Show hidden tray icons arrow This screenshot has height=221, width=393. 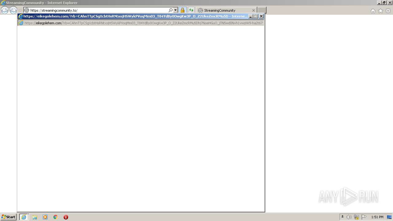343,217
